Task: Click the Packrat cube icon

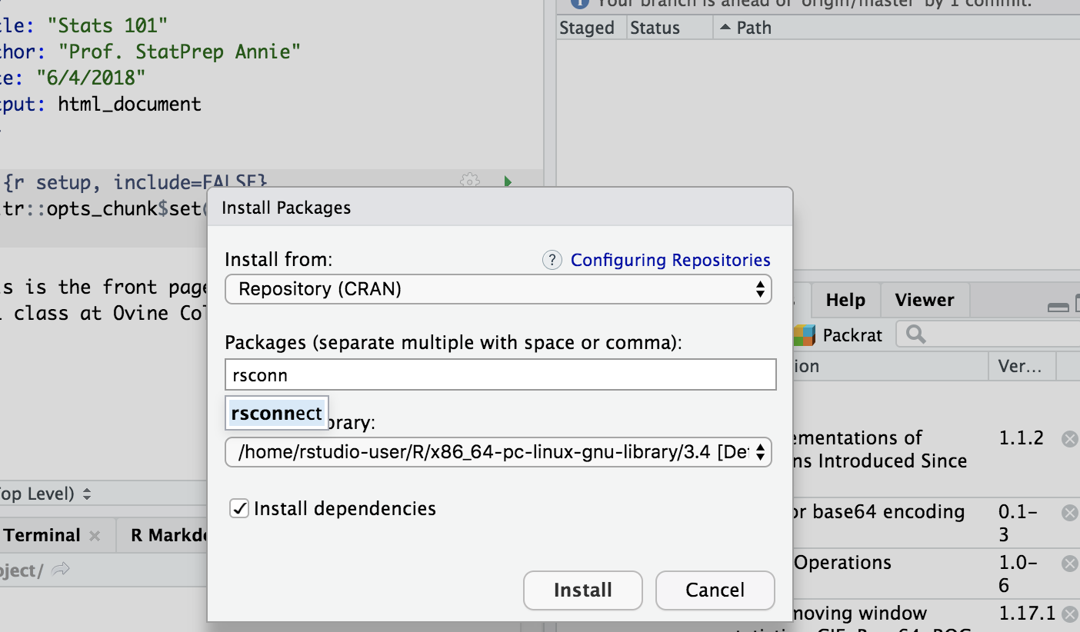Action: pos(804,335)
